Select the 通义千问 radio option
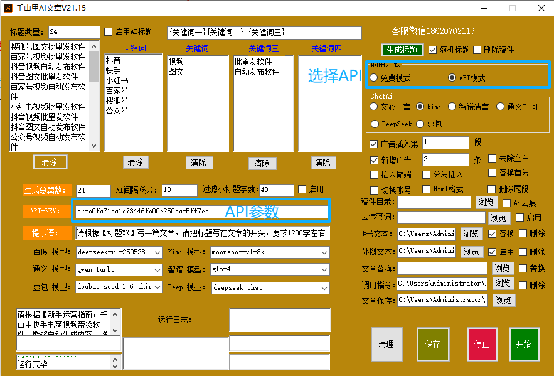Image resolution: width=554 pixels, height=376 pixels. coord(501,107)
